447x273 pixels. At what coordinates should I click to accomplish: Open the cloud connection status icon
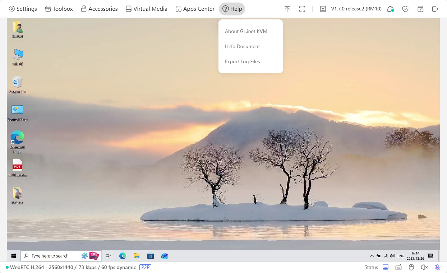[390, 9]
